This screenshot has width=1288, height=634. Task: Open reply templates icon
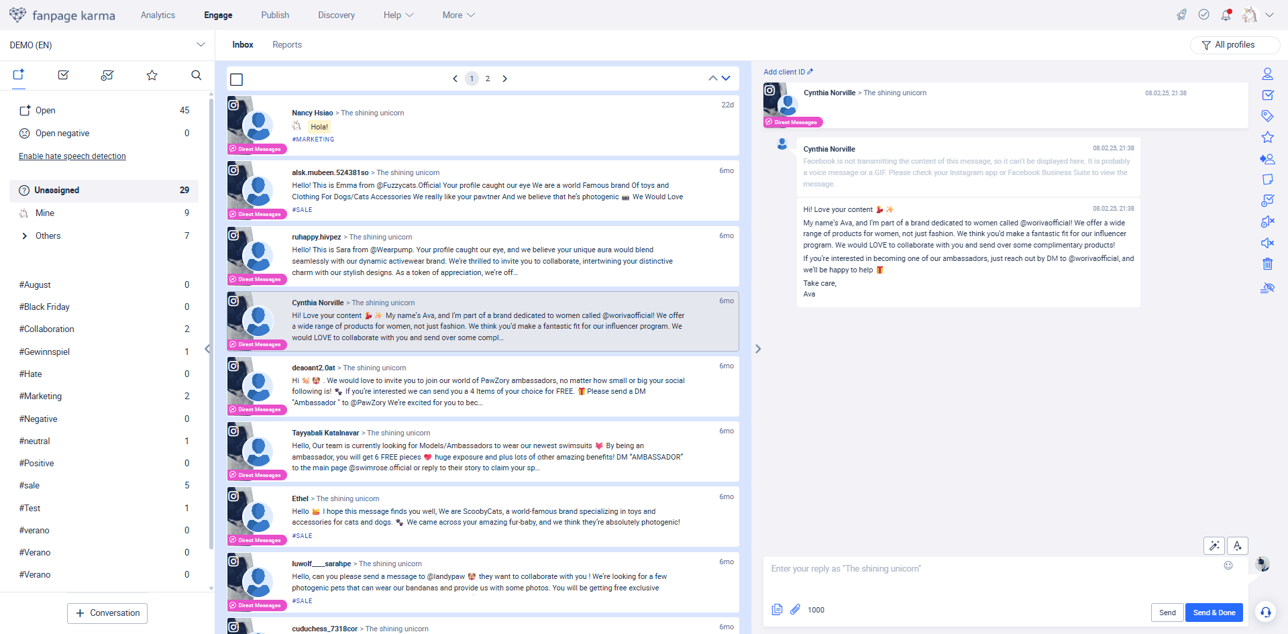point(777,609)
